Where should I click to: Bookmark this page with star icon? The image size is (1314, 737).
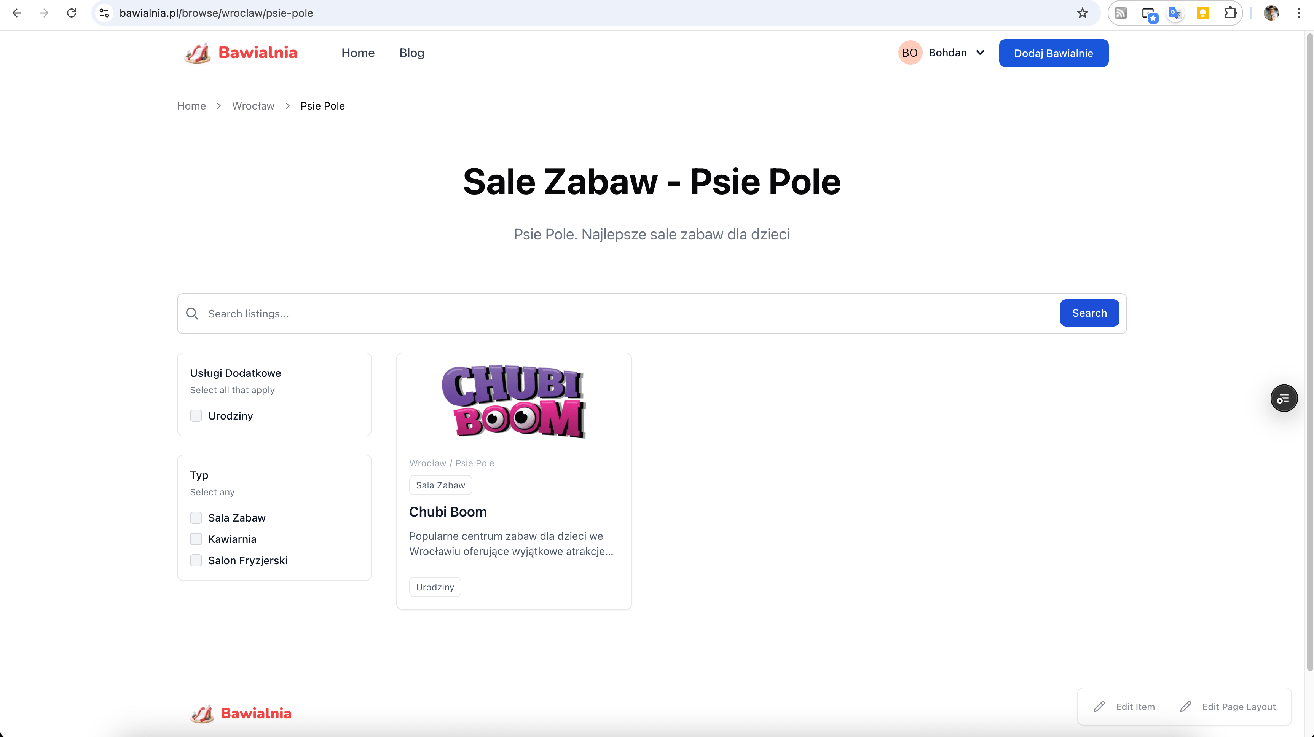[1082, 13]
